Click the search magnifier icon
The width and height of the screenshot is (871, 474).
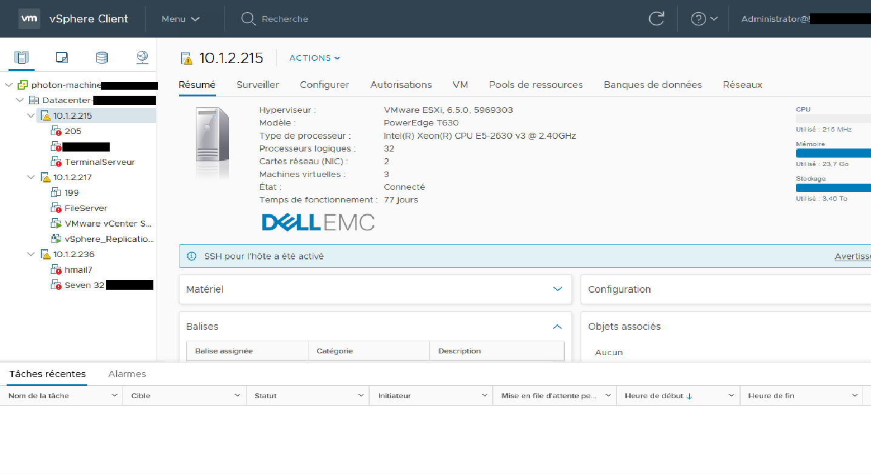[x=248, y=19]
